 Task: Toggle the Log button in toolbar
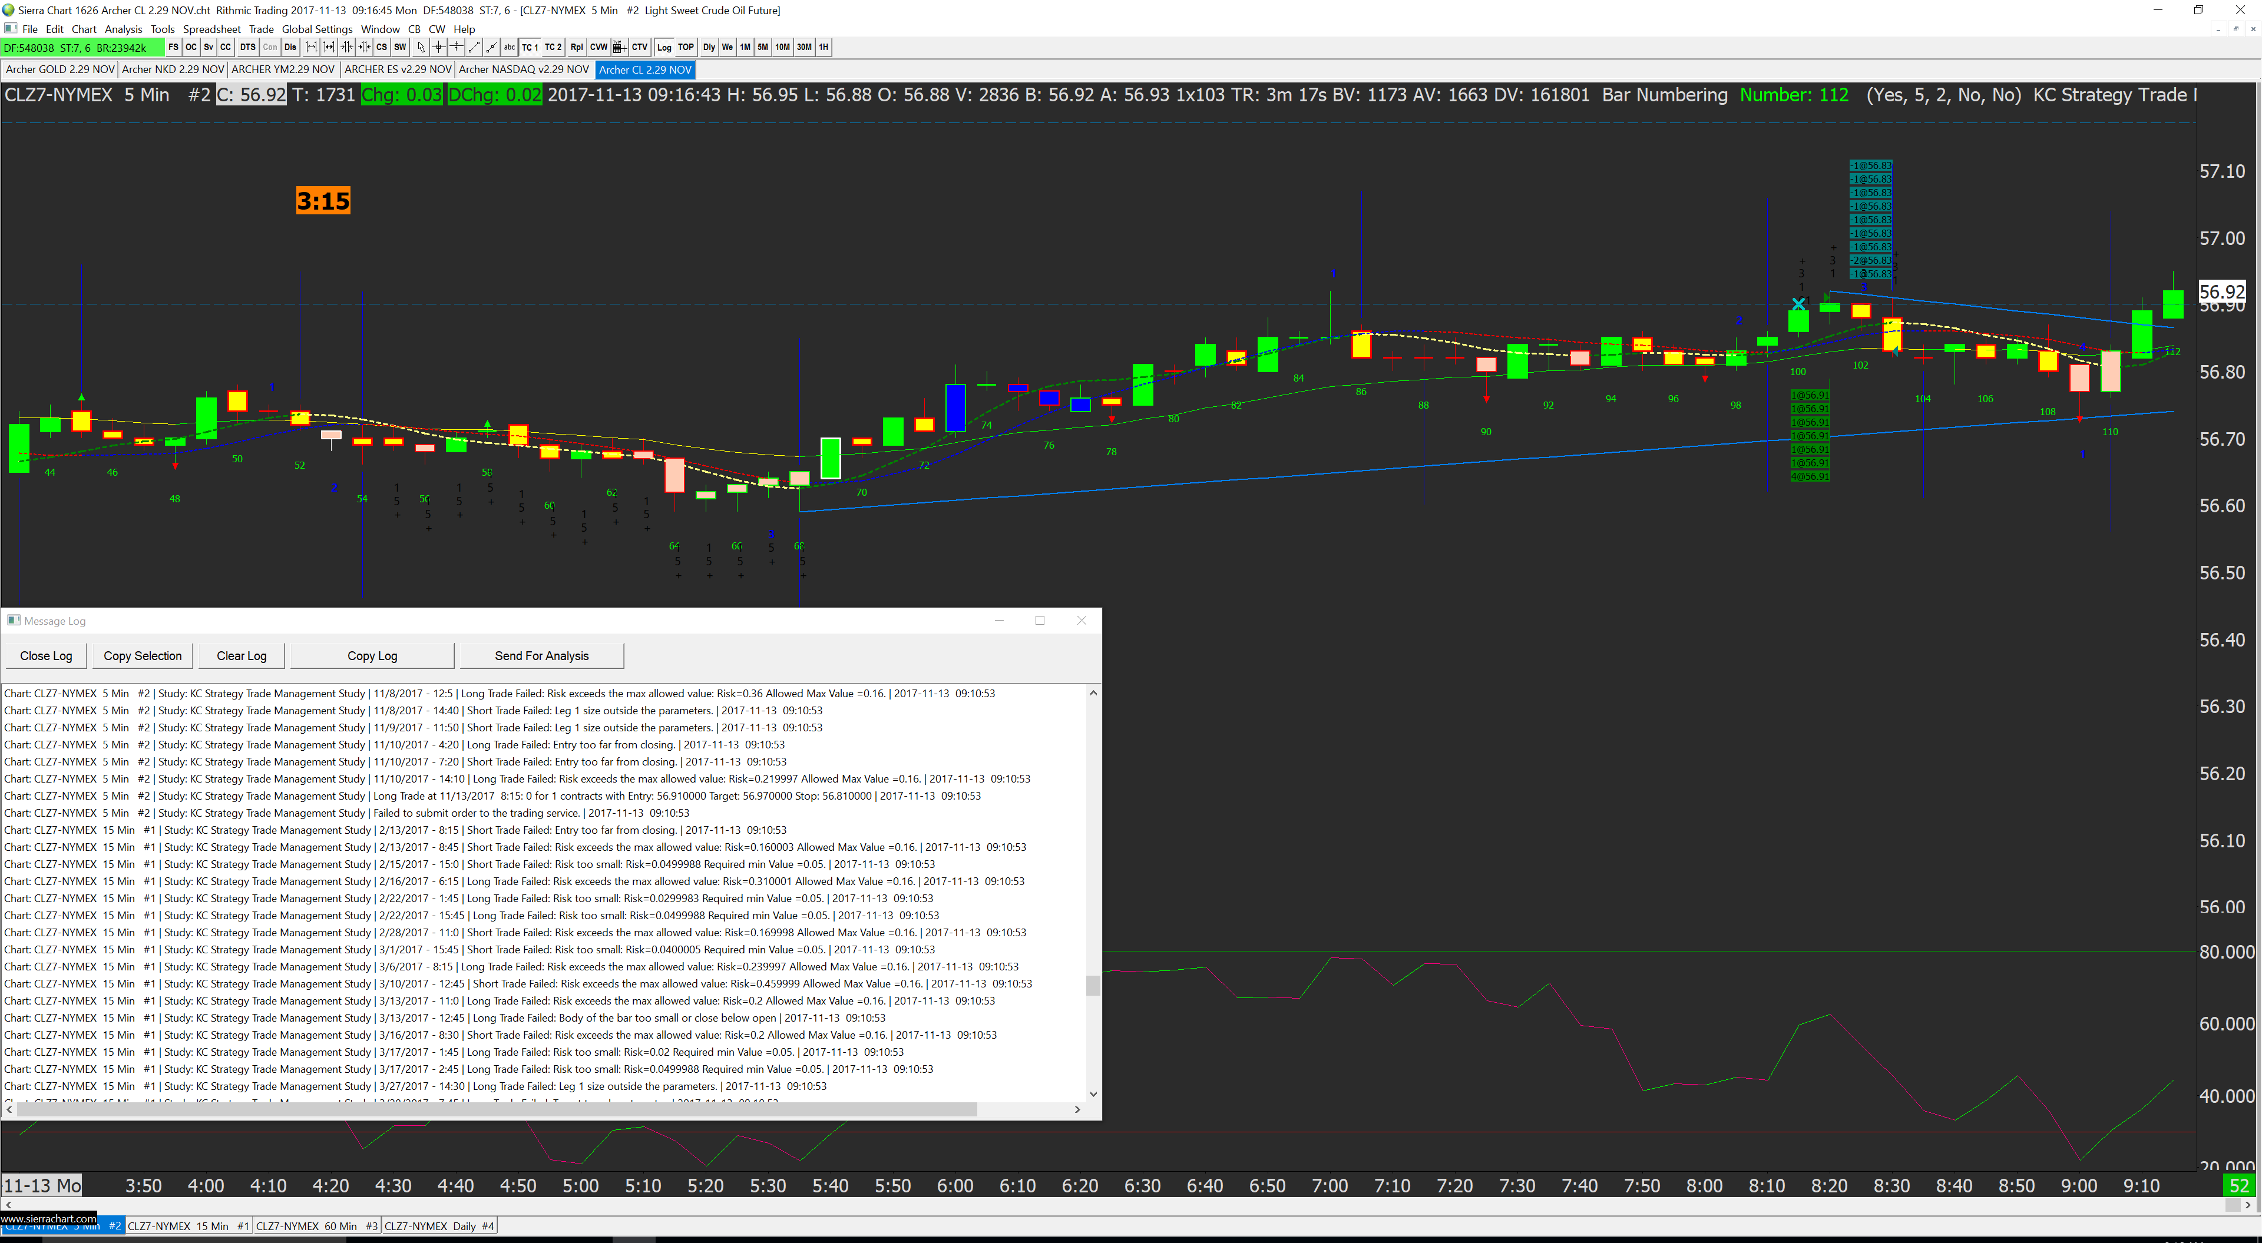(x=664, y=48)
